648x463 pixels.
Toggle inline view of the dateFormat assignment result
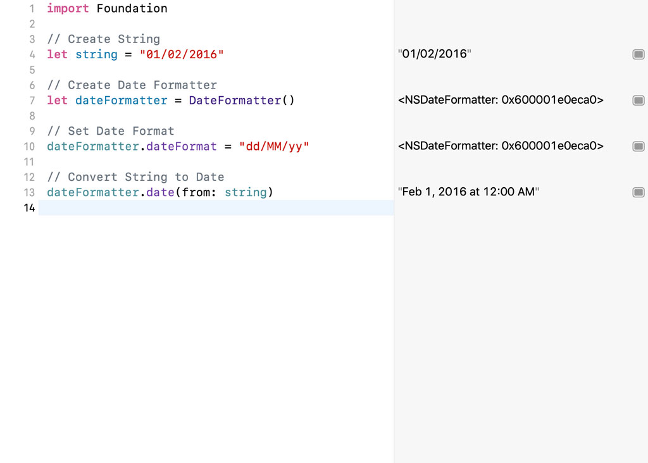[639, 146]
